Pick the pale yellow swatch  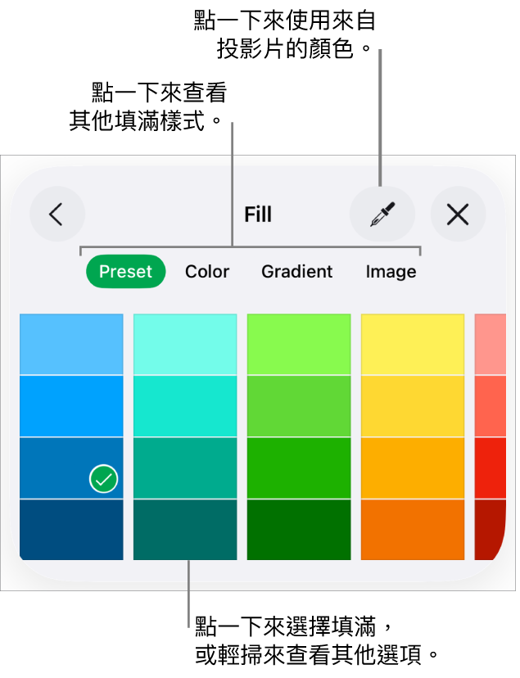413,344
